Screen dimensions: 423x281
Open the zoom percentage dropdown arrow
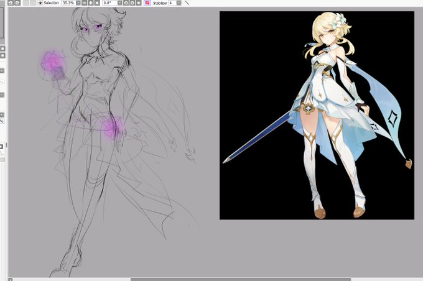point(78,3)
